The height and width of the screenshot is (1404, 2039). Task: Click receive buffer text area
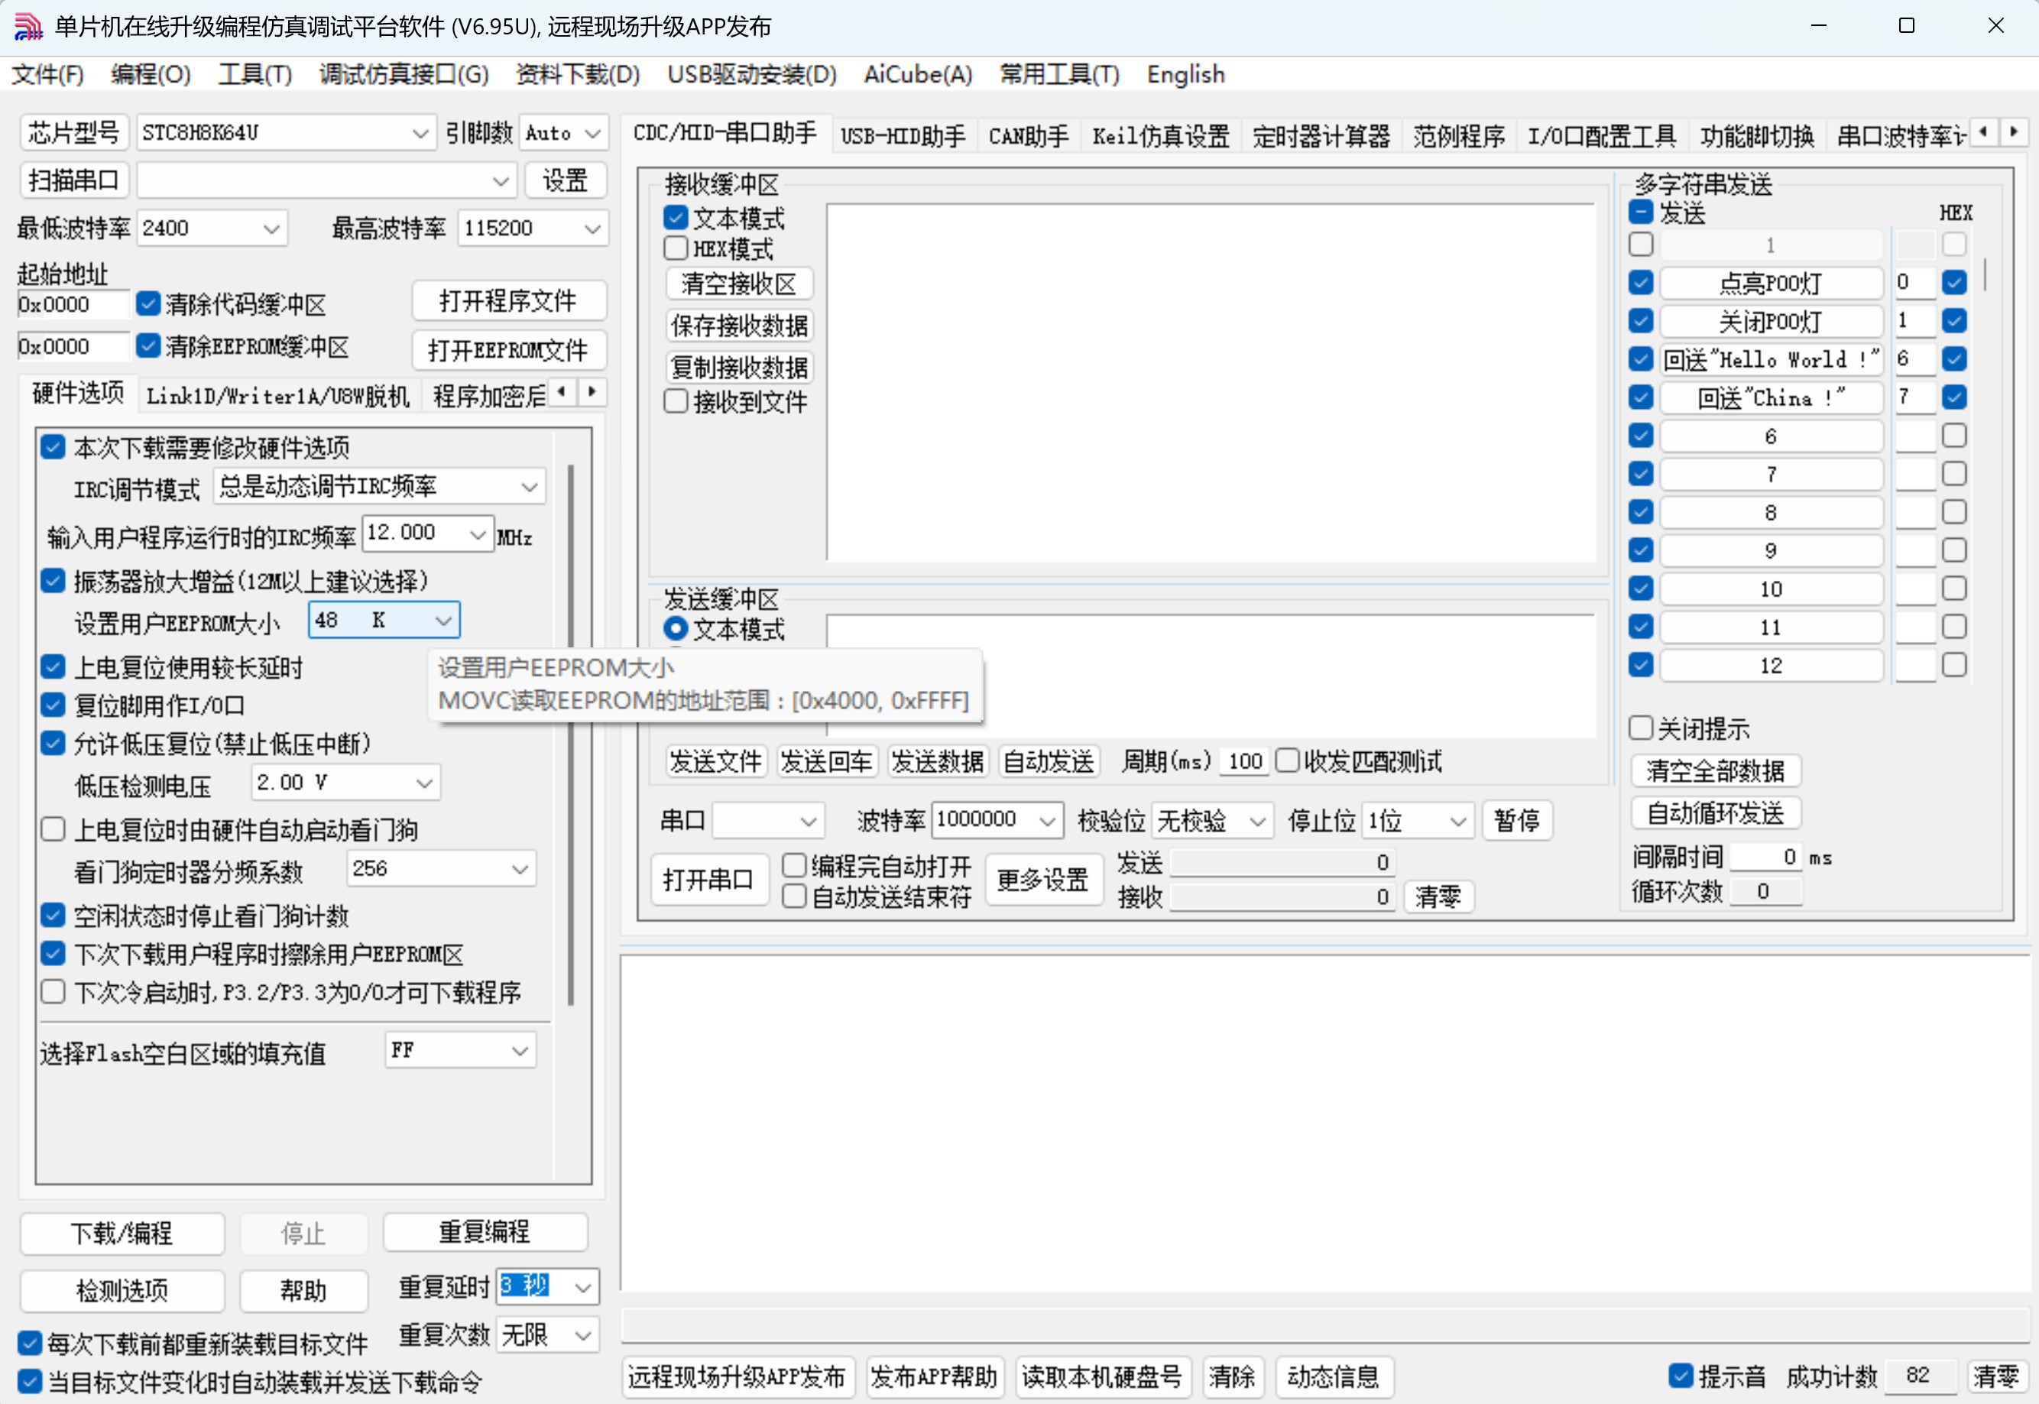(x=1211, y=382)
